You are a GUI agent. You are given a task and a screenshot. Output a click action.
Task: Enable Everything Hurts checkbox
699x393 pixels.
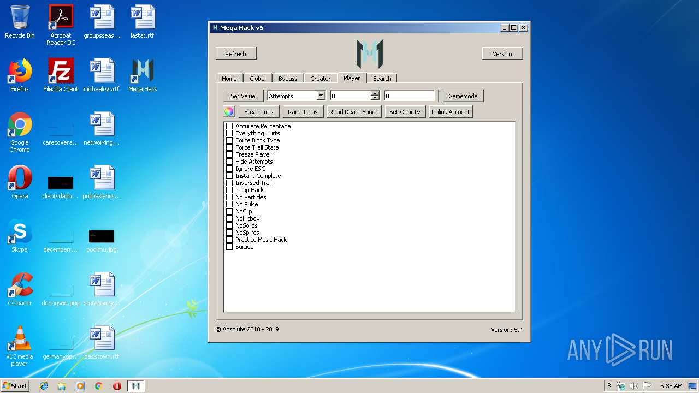pos(229,133)
